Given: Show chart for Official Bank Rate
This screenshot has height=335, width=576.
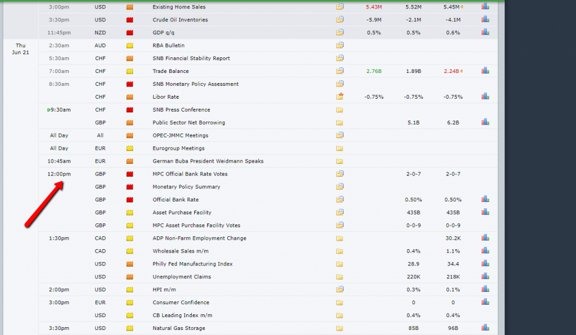Looking at the screenshot, I should [485, 199].
